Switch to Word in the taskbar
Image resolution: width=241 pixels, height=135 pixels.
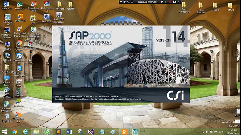pyautogui.click(x=69, y=132)
